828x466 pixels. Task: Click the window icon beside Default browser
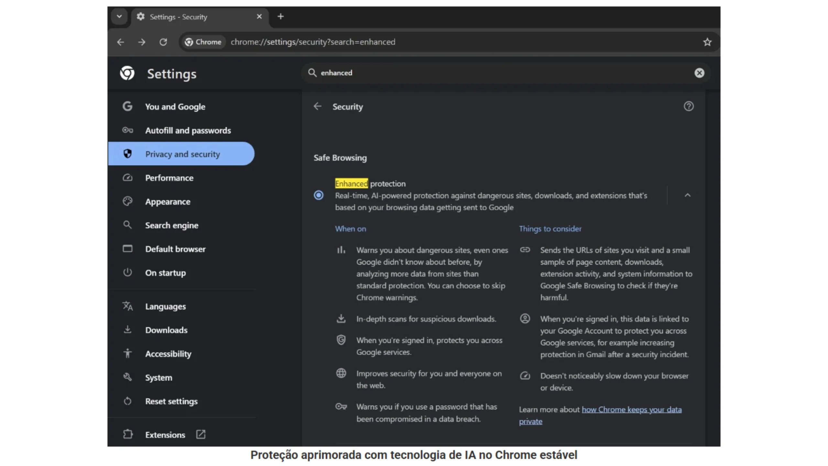point(127,249)
